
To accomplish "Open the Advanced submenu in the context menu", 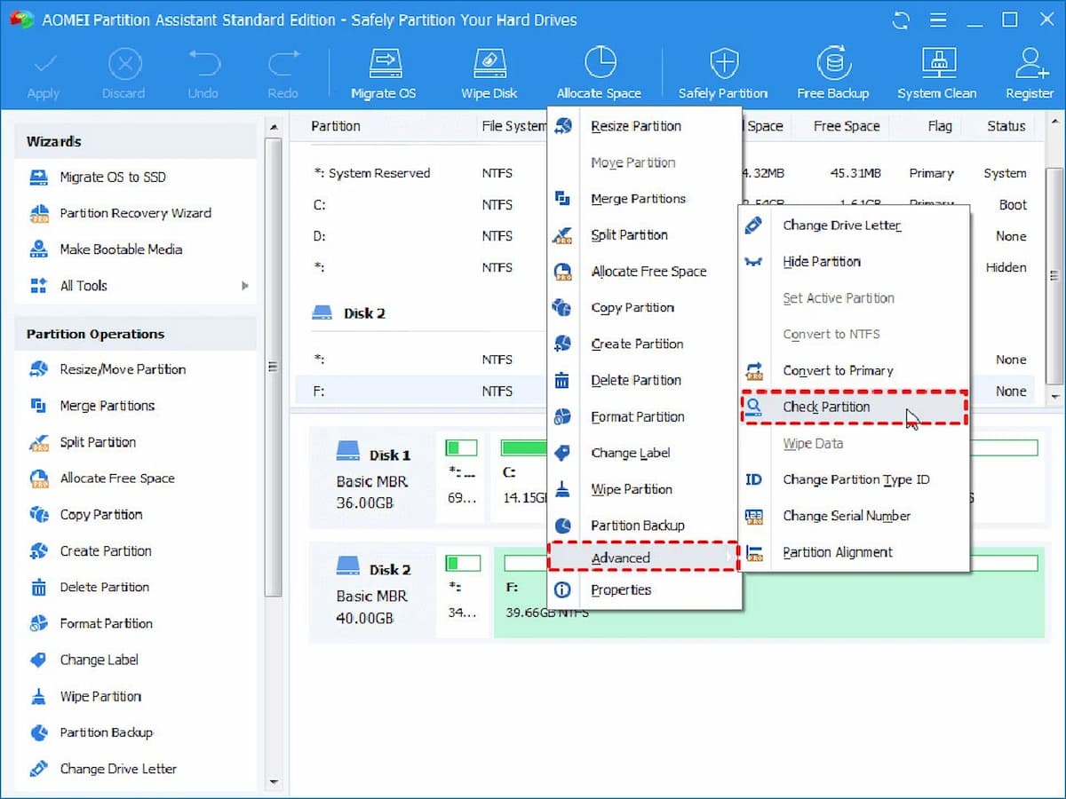I will (620, 558).
